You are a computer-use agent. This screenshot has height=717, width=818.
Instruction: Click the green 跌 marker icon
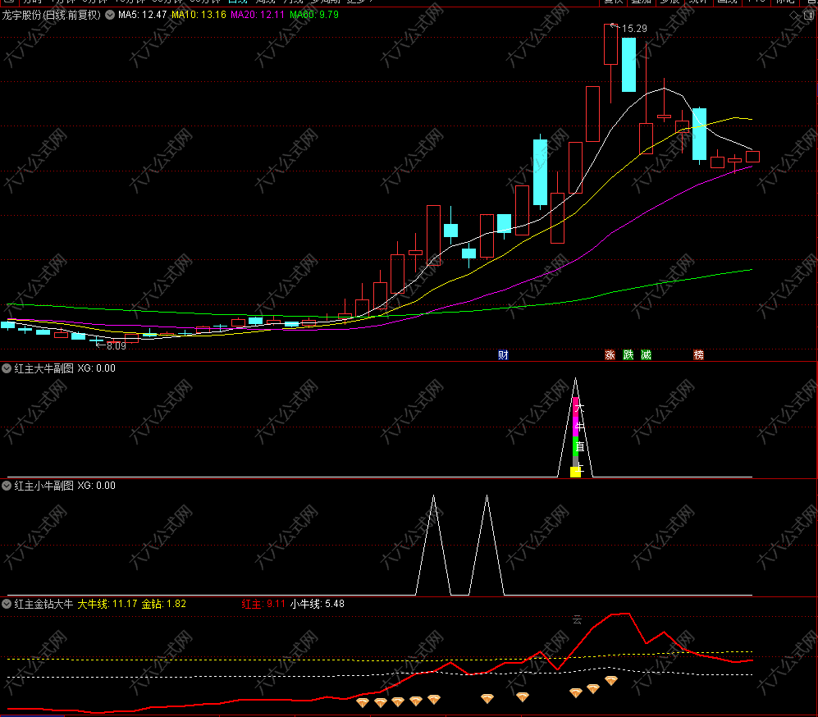point(628,355)
